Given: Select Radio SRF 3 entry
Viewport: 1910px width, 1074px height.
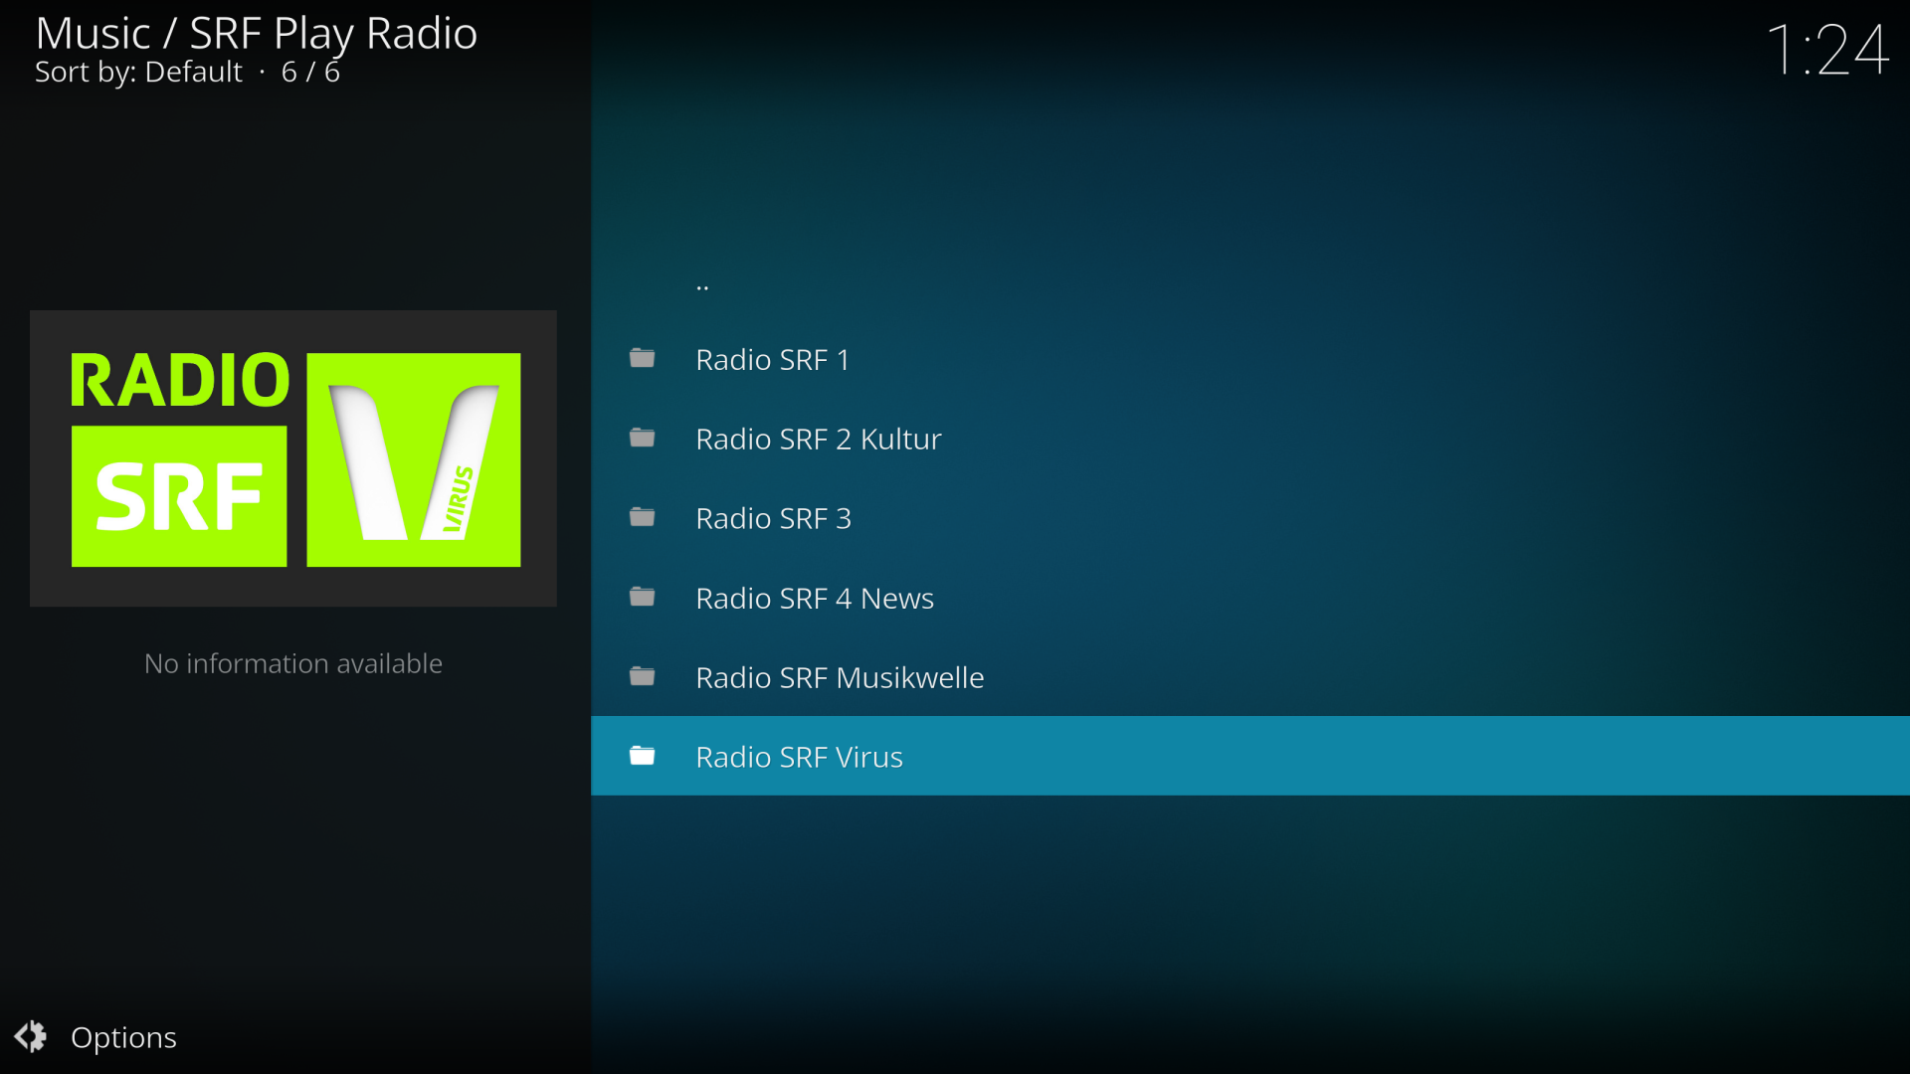Looking at the screenshot, I should click(773, 518).
